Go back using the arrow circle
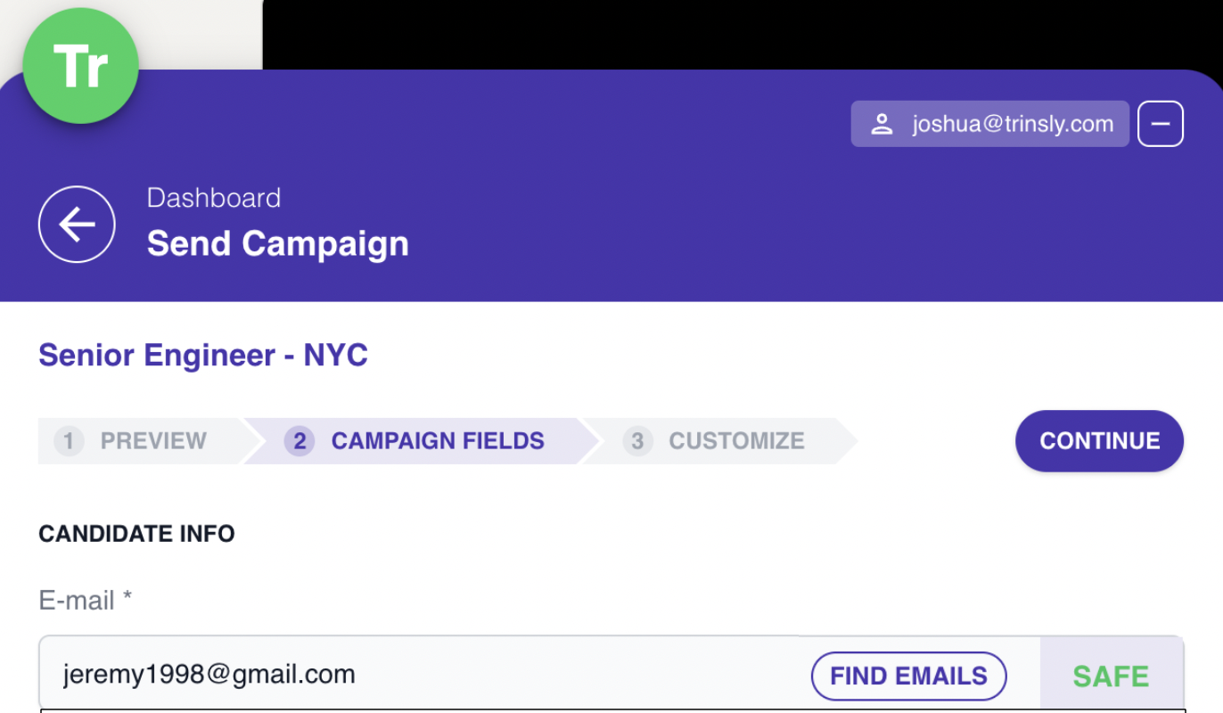Image resolution: width=1223 pixels, height=713 pixels. pyautogui.click(x=77, y=225)
